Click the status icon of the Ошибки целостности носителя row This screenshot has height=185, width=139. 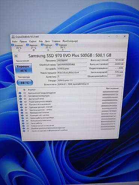[24, 128]
